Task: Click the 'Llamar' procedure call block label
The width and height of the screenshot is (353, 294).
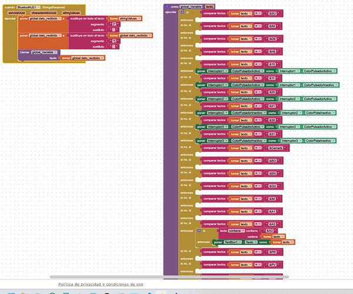Action: pos(24,52)
